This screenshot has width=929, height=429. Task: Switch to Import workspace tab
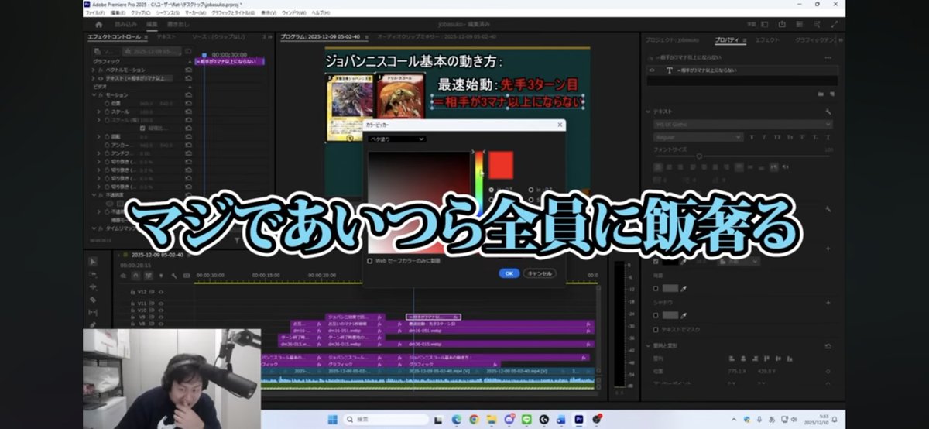[126, 25]
